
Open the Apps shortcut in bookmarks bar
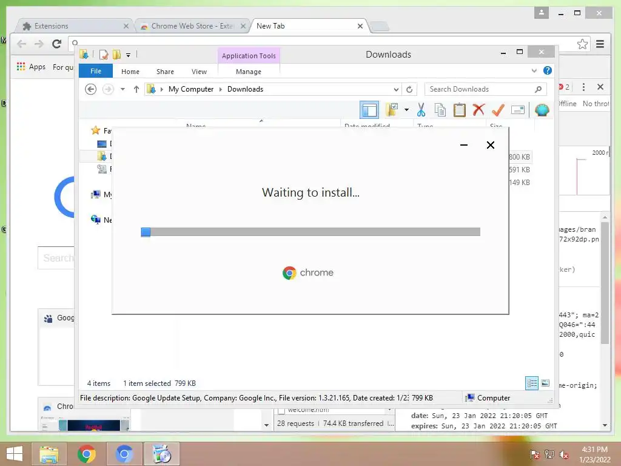[x=32, y=67]
